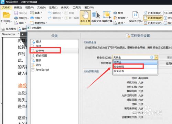
Task: Select 描述 in the category list
Action: coord(55,42)
